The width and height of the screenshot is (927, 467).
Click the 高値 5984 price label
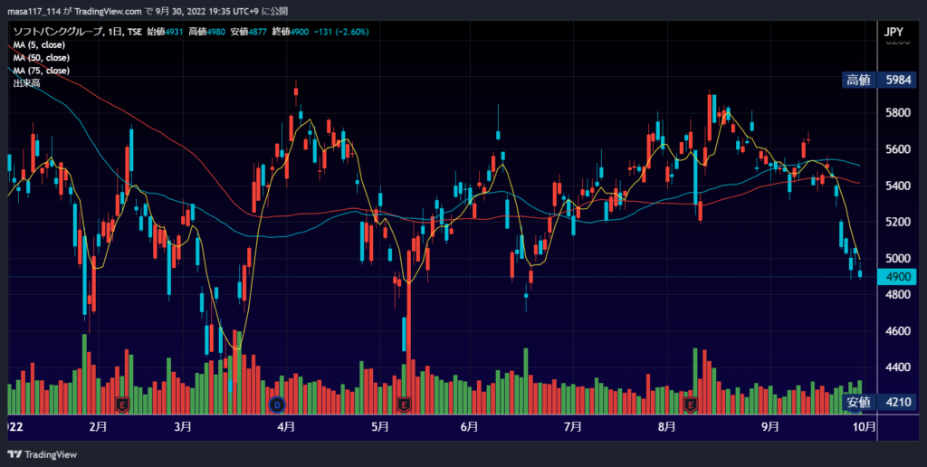pyautogui.click(x=877, y=81)
